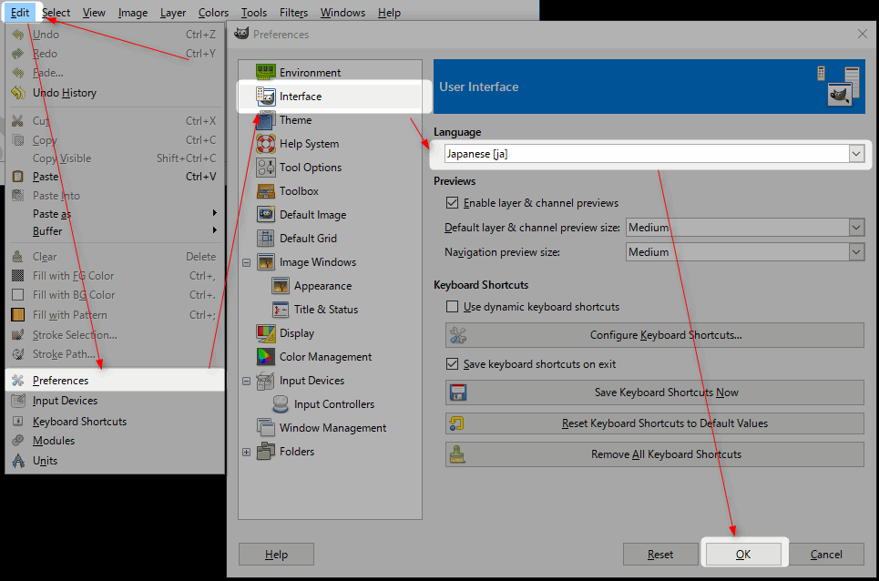This screenshot has width=879, height=581.
Task: Open the Buffer submenu
Action: 115,230
